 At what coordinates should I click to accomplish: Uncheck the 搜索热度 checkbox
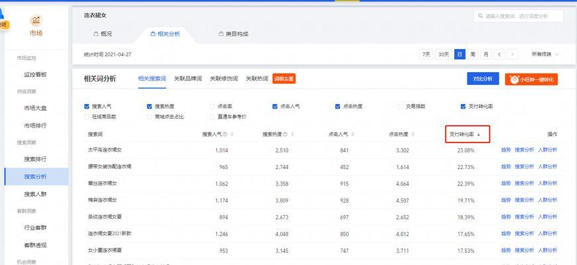(149, 107)
